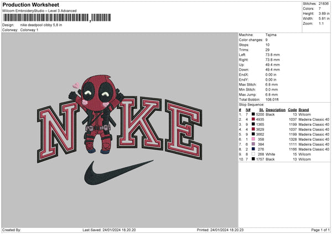332x234 pixels.
Task: Click the purple swatch in stop row 7
Action: (253, 144)
